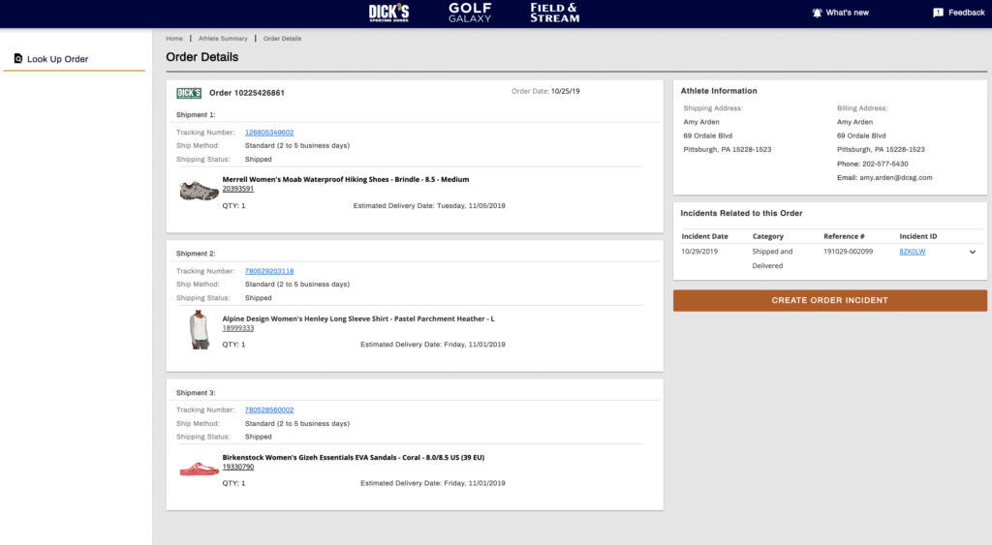The height and width of the screenshot is (545, 992).
Task: Click Shipment 2 heading
Action: pos(196,253)
